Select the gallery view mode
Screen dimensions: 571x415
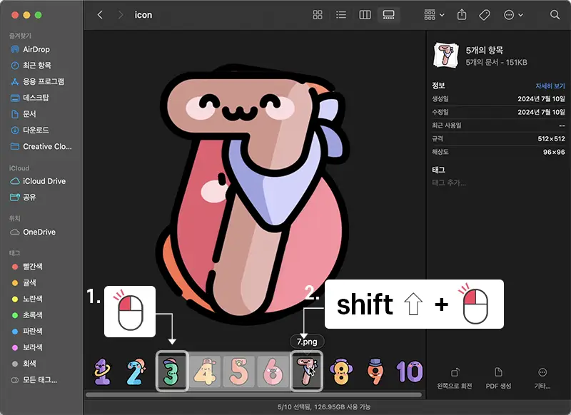(x=388, y=14)
